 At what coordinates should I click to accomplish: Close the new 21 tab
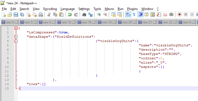(x=154, y=22)
